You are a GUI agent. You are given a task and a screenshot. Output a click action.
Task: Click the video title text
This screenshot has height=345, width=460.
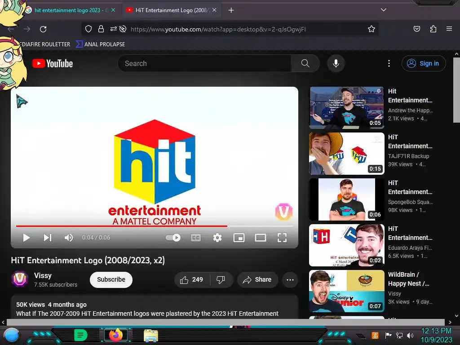88,261
